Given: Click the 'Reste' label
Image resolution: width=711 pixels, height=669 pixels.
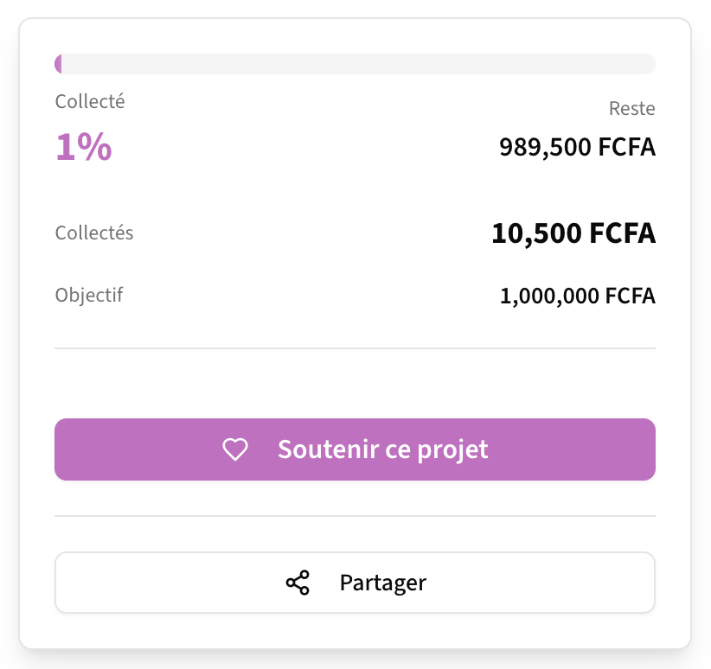Looking at the screenshot, I should [x=632, y=108].
